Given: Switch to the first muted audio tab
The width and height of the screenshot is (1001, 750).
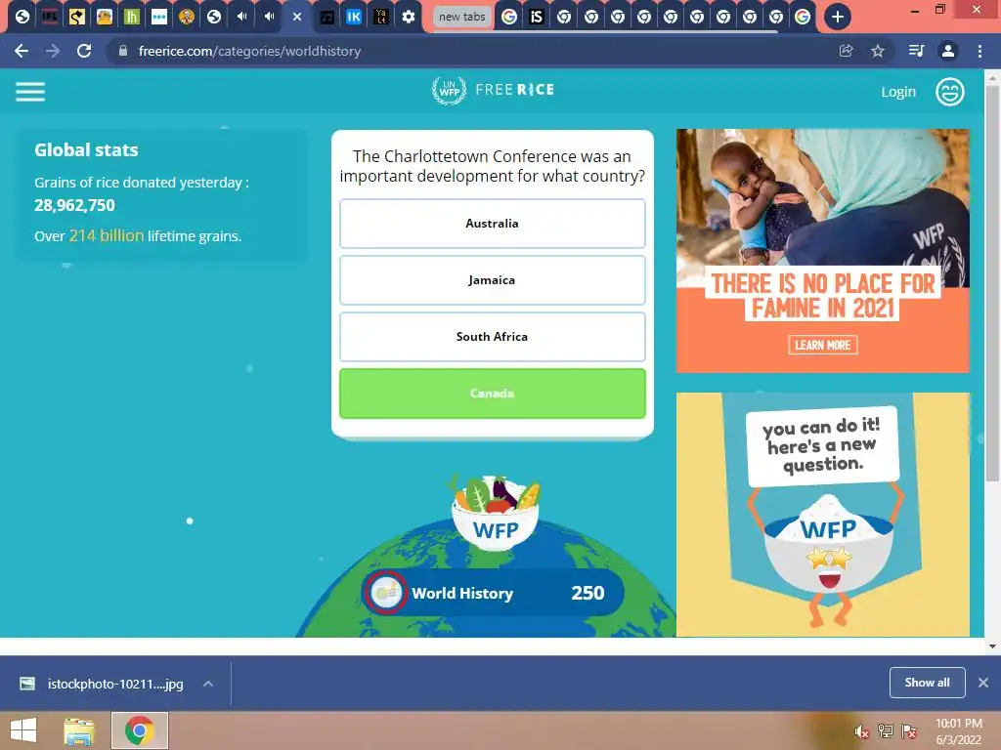Looking at the screenshot, I should click(241, 17).
